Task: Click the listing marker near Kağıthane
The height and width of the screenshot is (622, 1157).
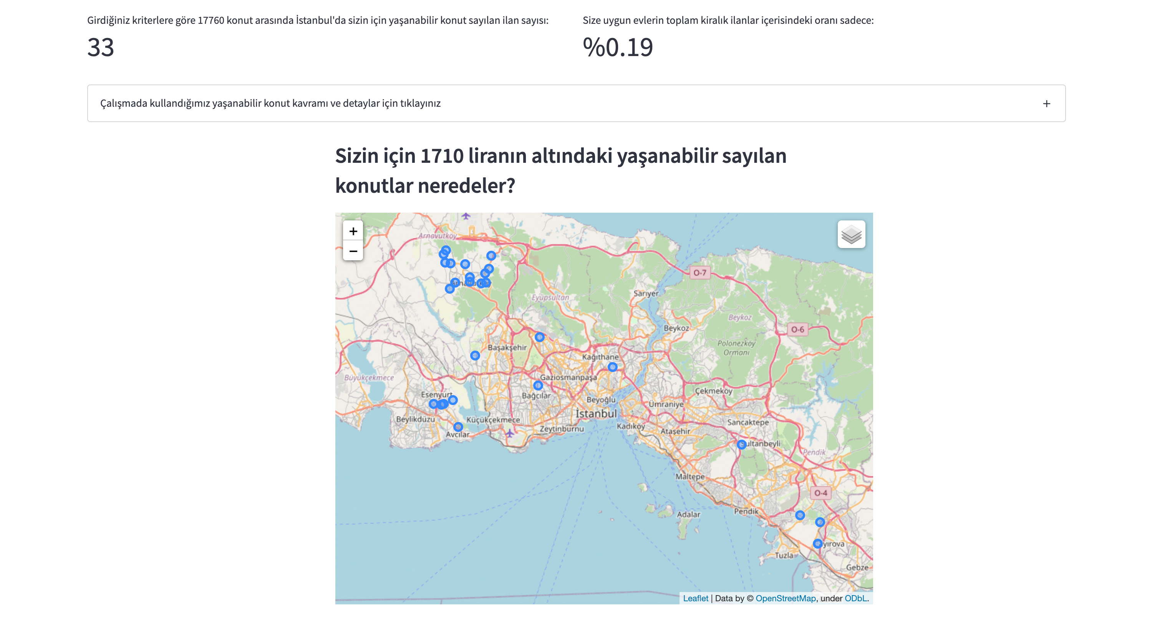Action: point(612,367)
